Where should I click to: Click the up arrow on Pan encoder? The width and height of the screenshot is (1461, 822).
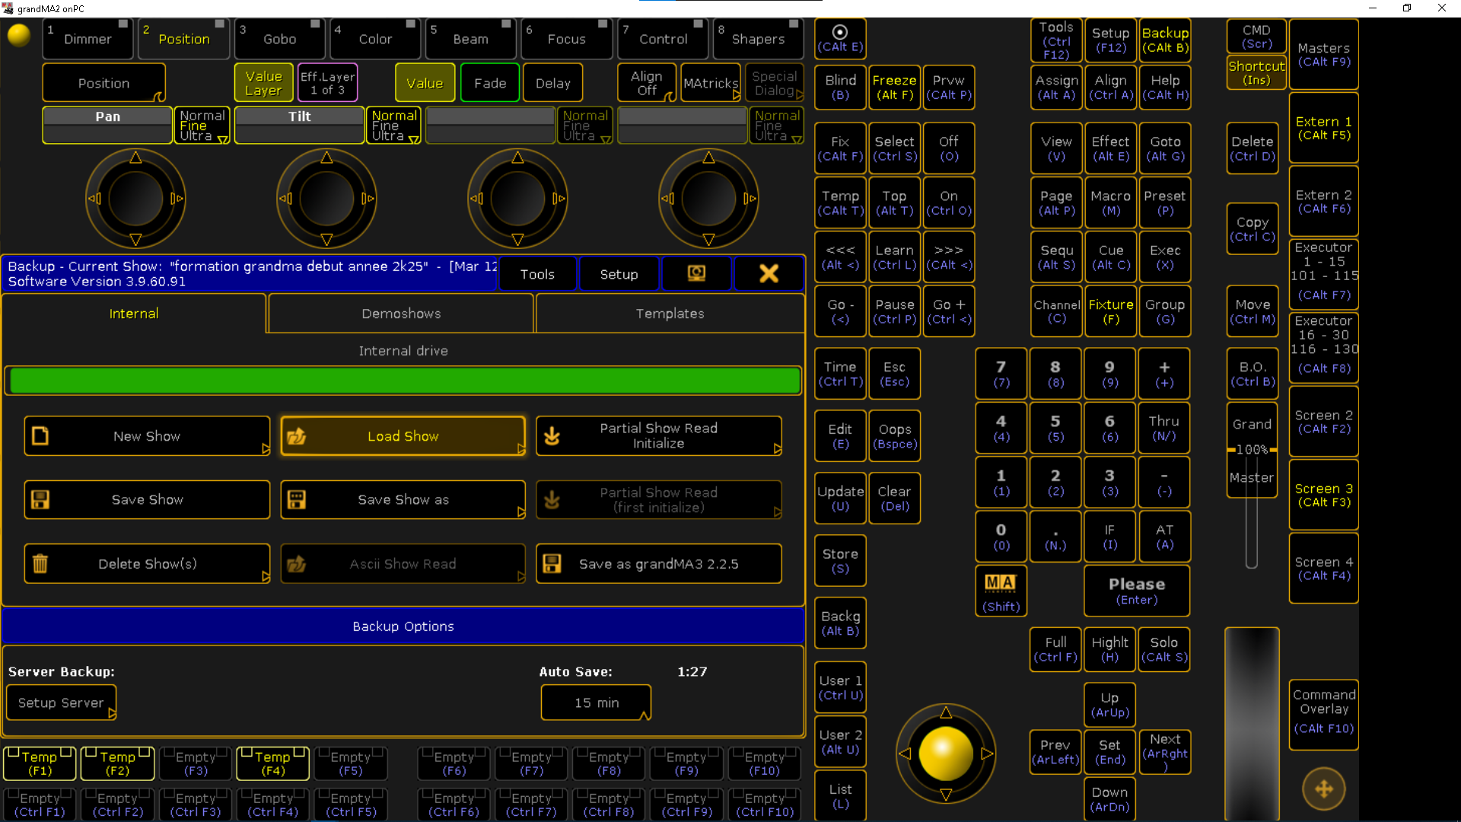[135, 158]
